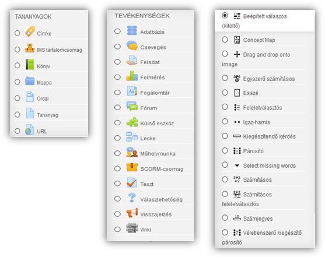Click the Visszajelzés megaphone icon
The height and width of the screenshot is (257, 325).
coord(132,213)
